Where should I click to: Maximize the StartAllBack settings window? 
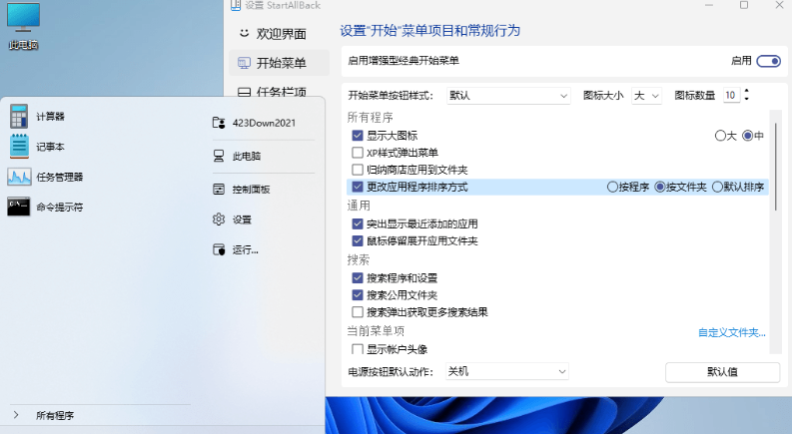tap(744, 5)
